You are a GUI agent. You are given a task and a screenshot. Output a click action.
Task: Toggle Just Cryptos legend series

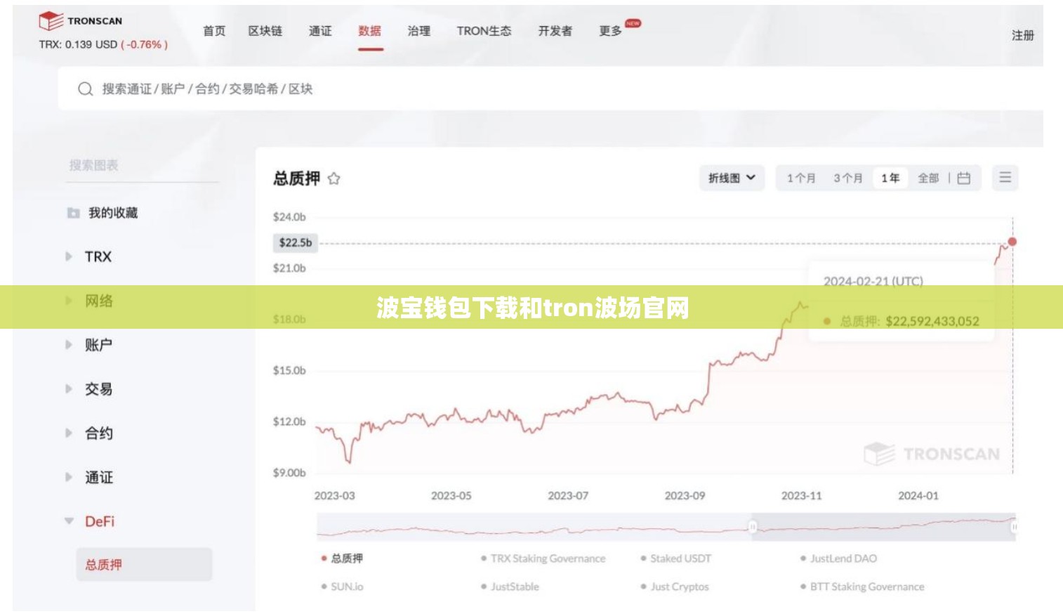tap(675, 587)
